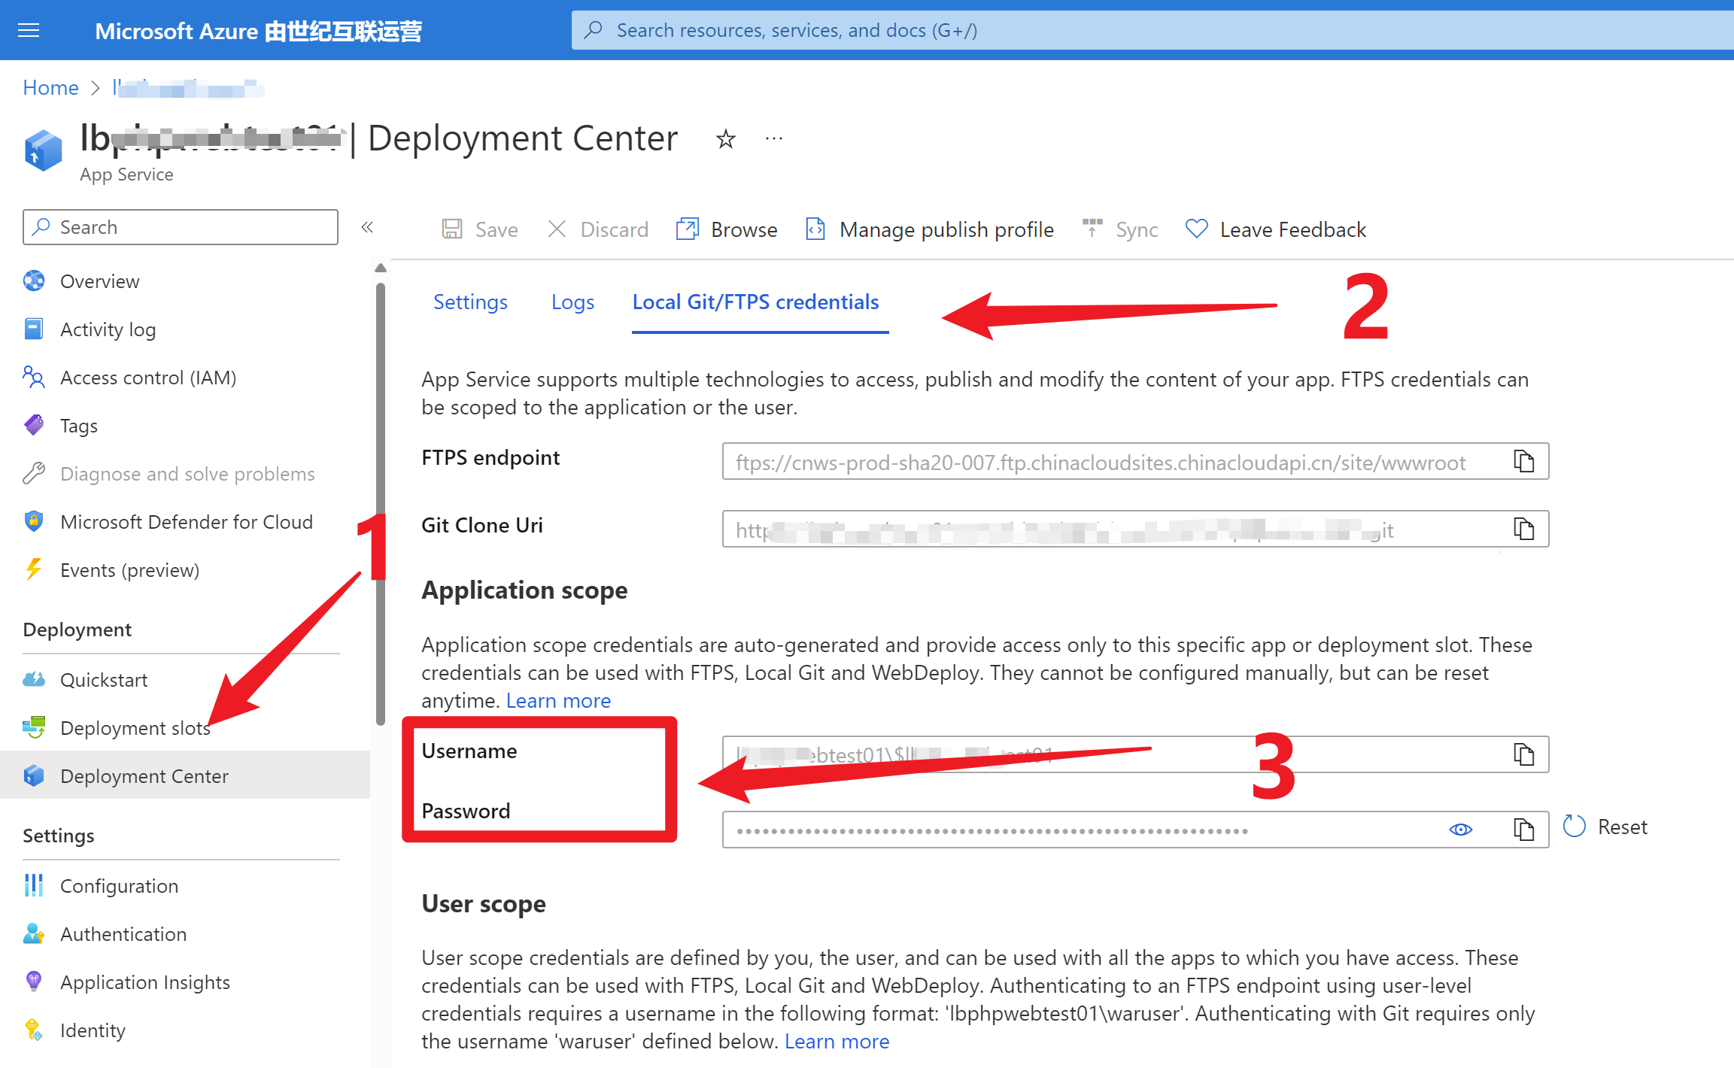Collapse the left sidebar menu
Viewport: 1734px width, 1068px height.
pyautogui.click(x=367, y=227)
